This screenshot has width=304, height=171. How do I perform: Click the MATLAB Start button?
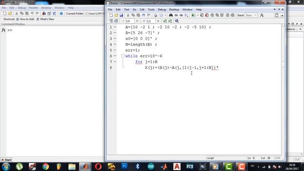click(x=6, y=160)
